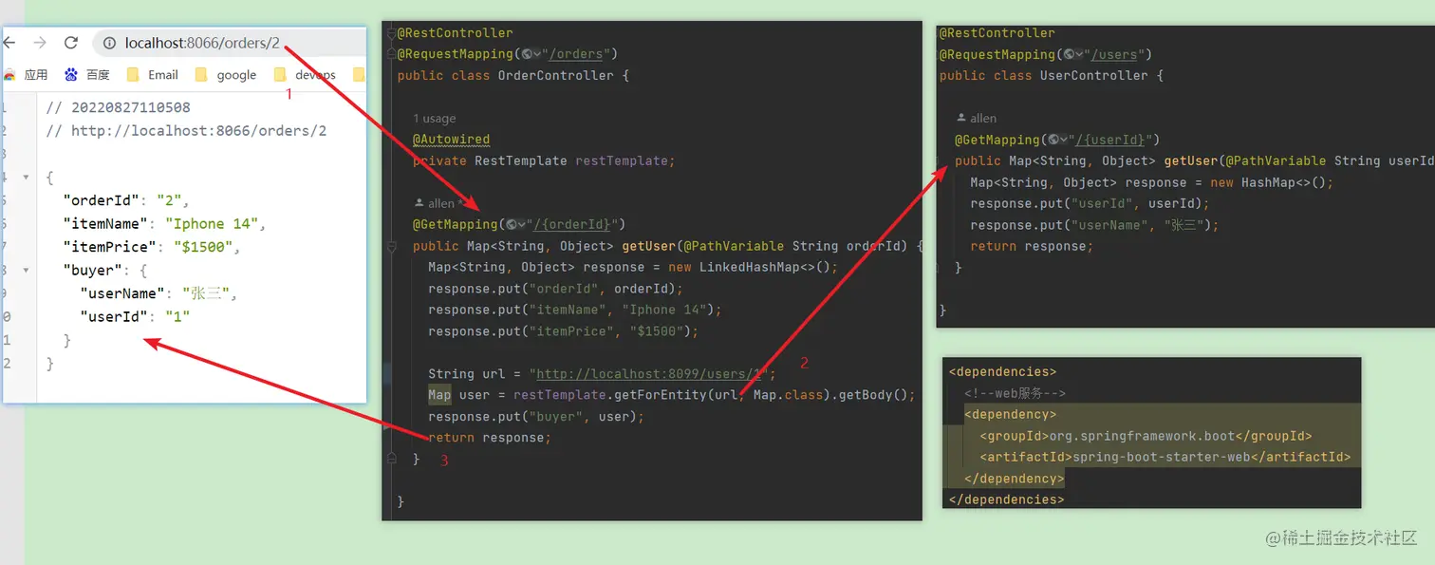Screen dimensions: 1435x565
Task: Open the http://localhost:8099/users/1 URL string
Action: click(x=650, y=374)
